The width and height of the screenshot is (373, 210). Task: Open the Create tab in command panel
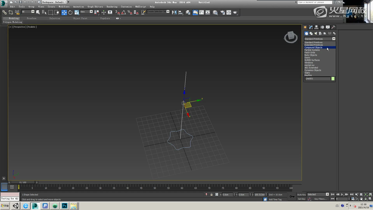pyautogui.click(x=305, y=27)
